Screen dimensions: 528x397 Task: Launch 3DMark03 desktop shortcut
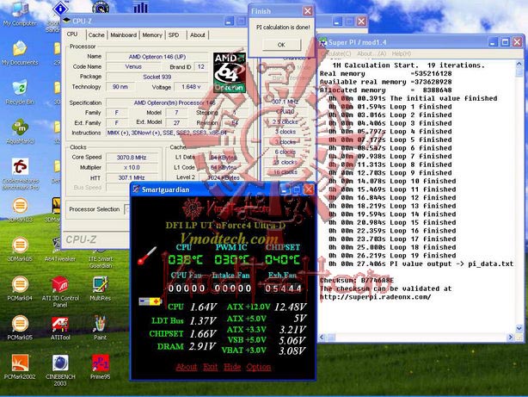coord(20,210)
